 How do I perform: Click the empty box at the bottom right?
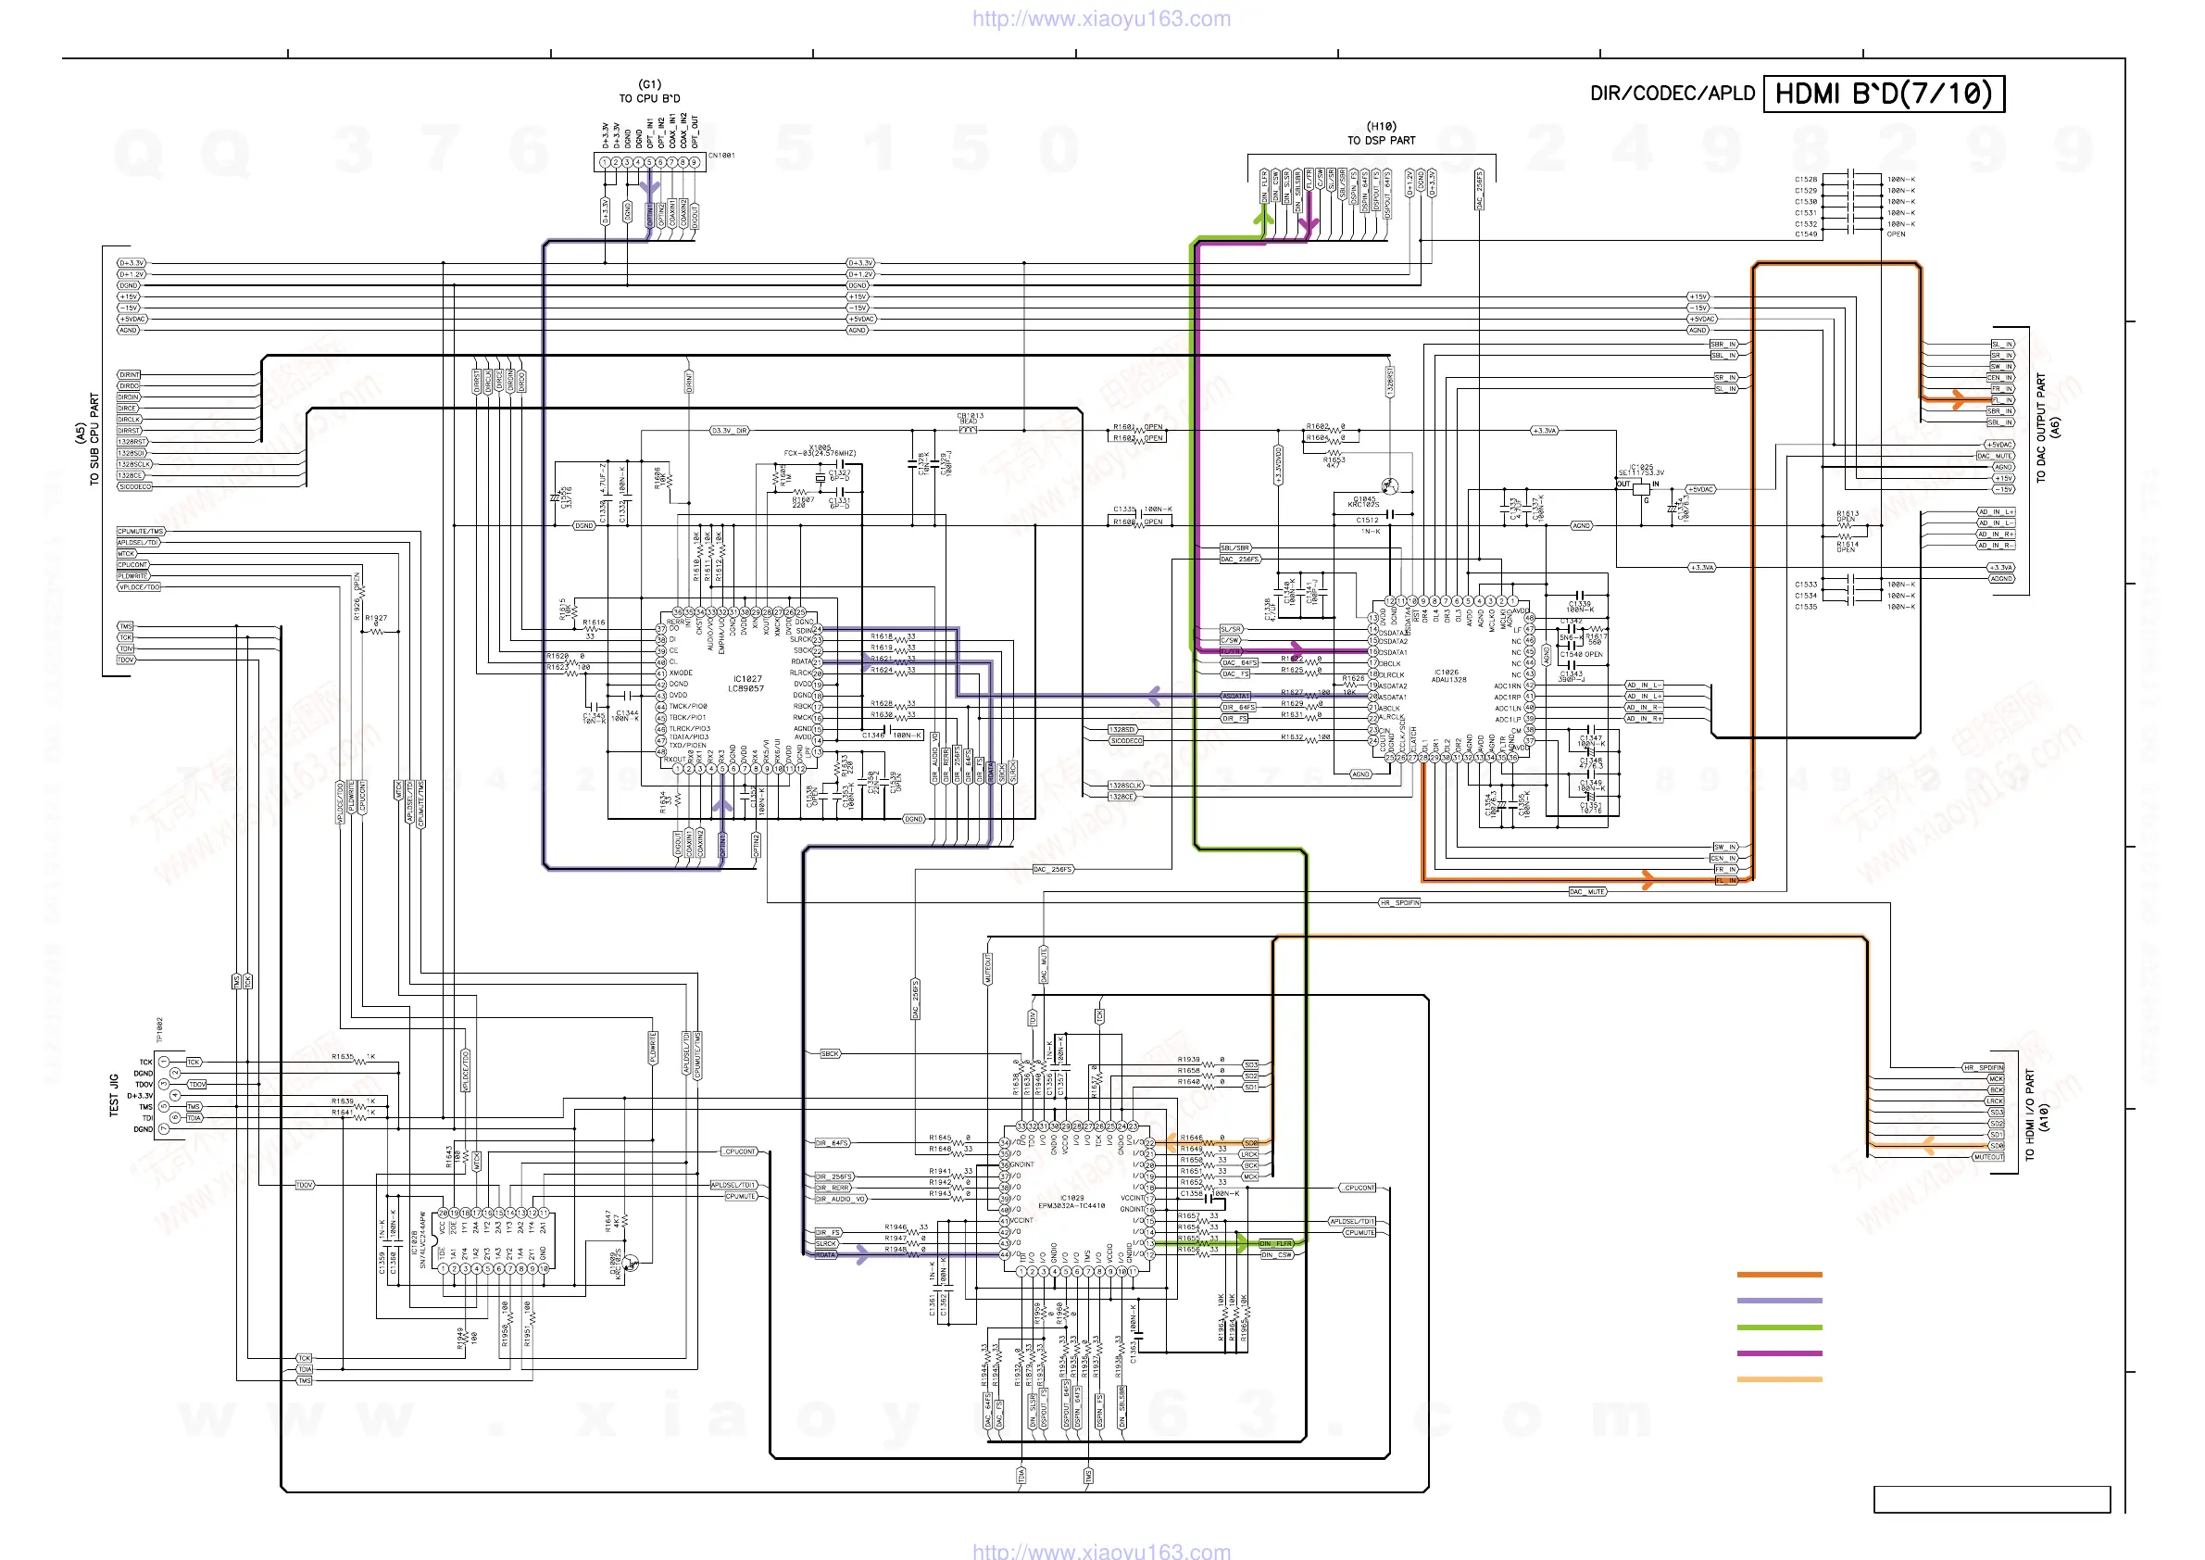click(1992, 1500)
